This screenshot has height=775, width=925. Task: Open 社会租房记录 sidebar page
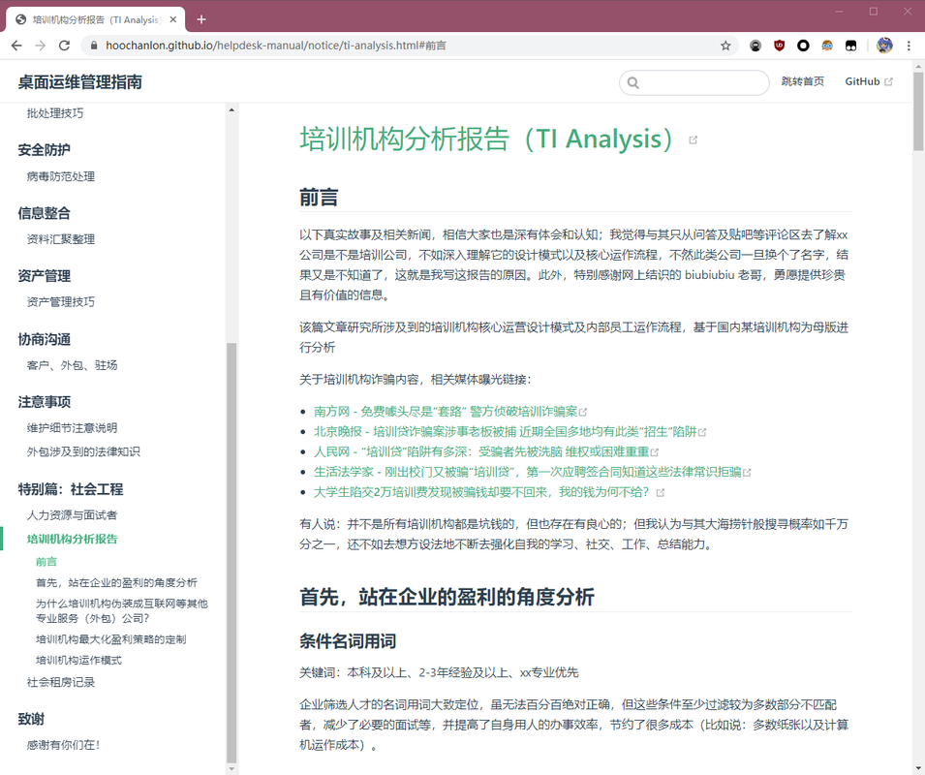[x=61, y=682]
